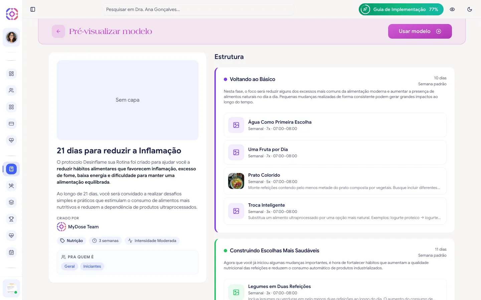Open the user profile avatar
481x300 pixels.
[x=11, y=37]
